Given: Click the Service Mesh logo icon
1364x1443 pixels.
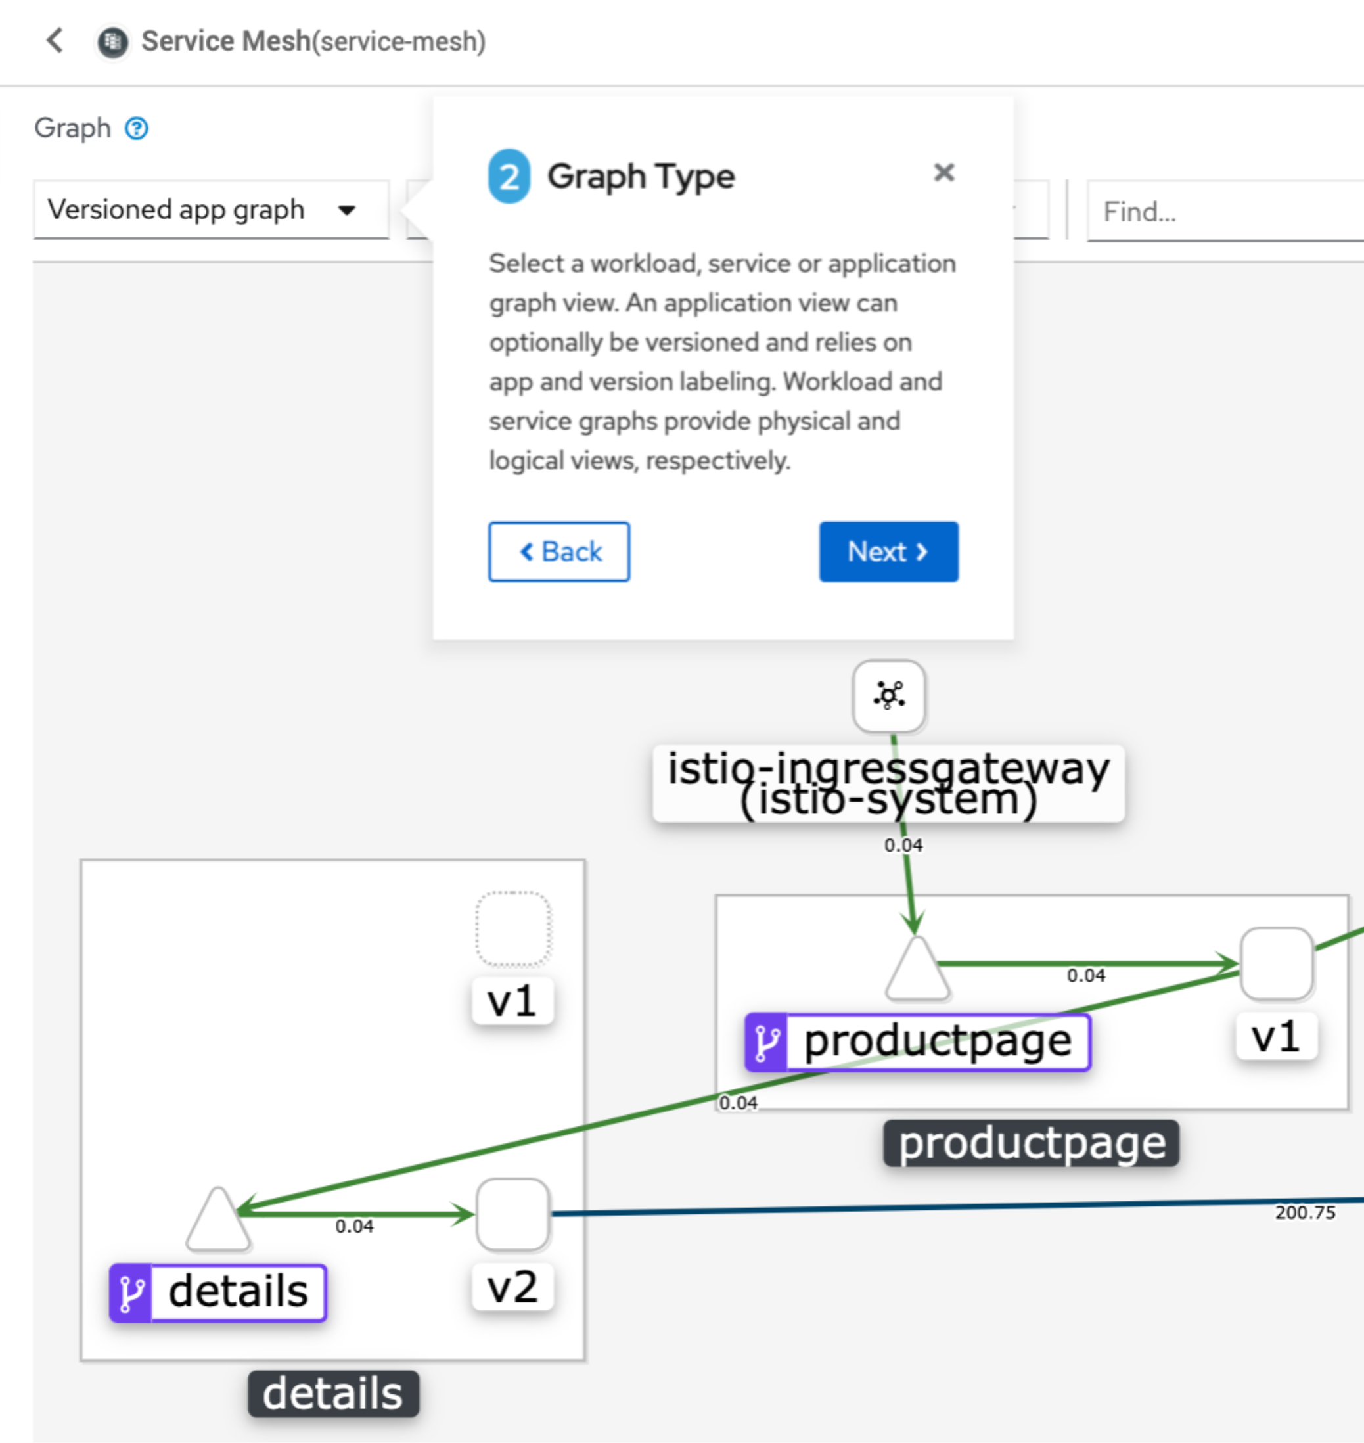Looking at the screenshot, I should (113, 42).
